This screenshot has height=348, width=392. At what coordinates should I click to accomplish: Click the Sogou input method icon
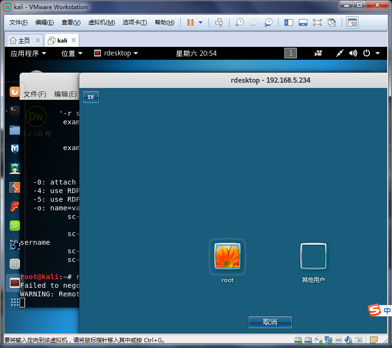pyautogui.click(x=374, y=310)
